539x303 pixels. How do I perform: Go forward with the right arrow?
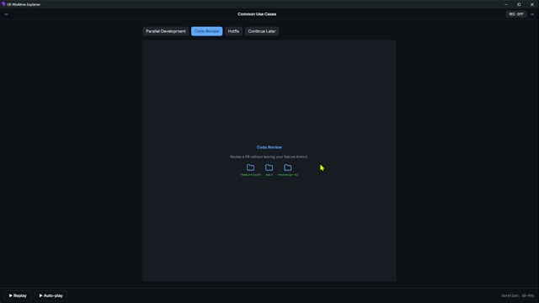coord(532,14)
